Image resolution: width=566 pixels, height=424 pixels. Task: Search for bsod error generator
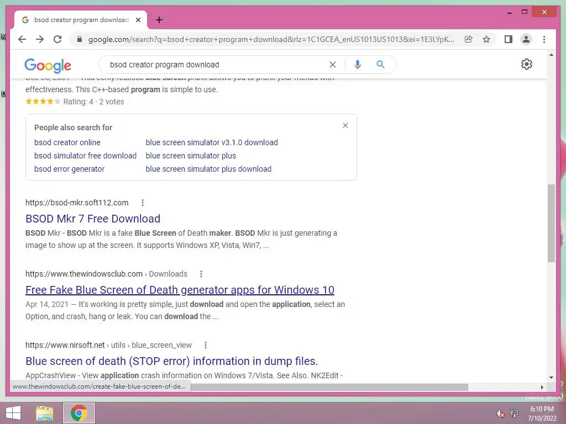pos(69,169)
